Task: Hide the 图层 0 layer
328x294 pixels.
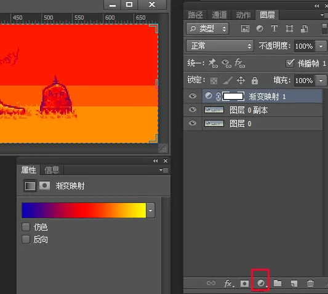Action: (193, 123)
